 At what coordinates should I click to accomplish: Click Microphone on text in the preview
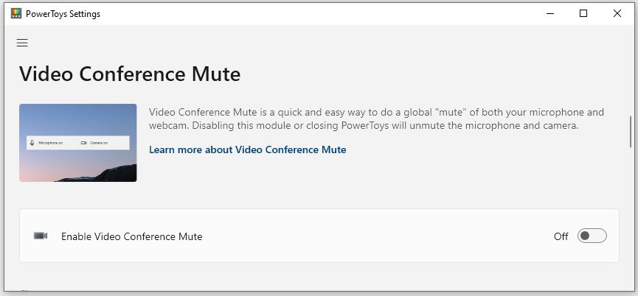point(50,143)
